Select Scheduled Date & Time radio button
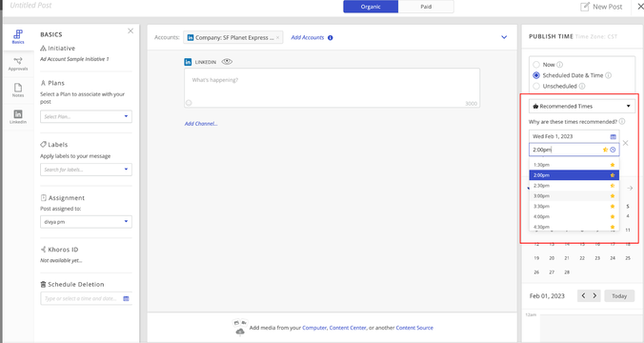Screen dimensions: 644x343 [536, 75]
